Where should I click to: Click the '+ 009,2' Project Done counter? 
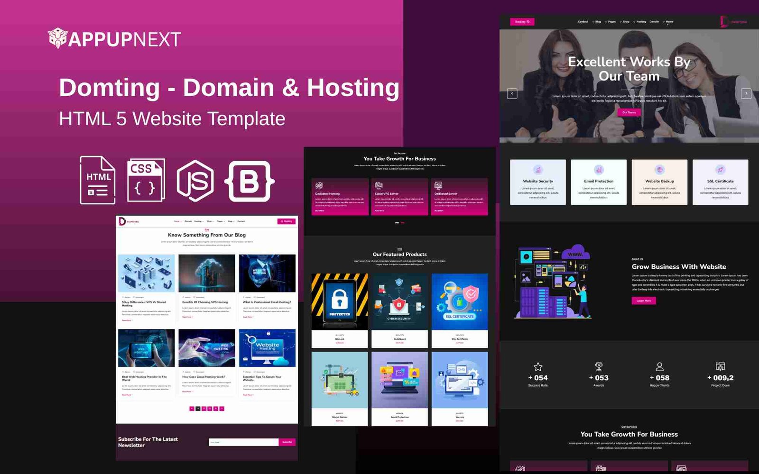click(x=720, y=378)
